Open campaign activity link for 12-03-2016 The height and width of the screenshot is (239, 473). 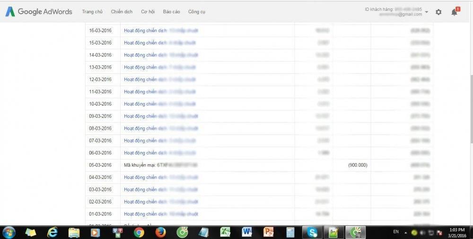[x=160, y=80]
